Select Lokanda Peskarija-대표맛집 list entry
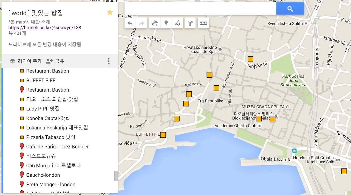Screen dimensions: 351x195 (x=57, y=127)
